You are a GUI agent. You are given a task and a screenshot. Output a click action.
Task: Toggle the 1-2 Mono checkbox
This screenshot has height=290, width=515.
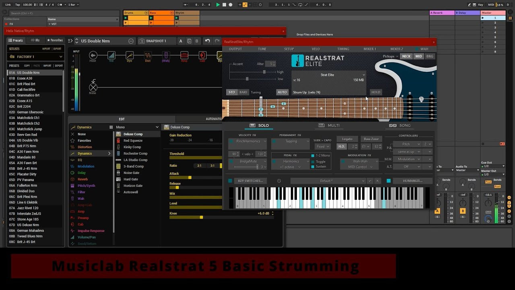point(313,155)
